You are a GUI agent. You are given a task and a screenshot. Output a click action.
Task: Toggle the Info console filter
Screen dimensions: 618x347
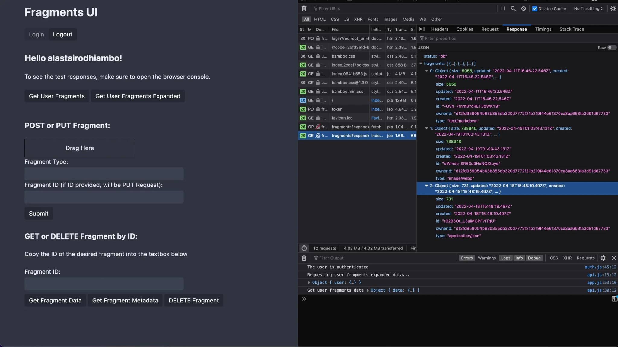(519, 258)
